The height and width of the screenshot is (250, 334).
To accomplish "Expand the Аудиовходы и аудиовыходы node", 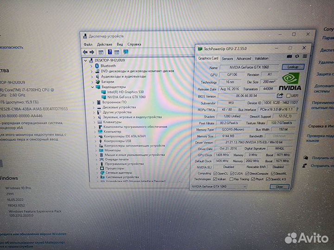I will coord(92,76).
